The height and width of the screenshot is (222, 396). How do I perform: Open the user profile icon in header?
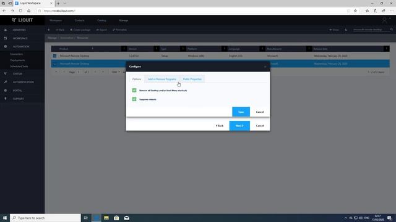384,20
